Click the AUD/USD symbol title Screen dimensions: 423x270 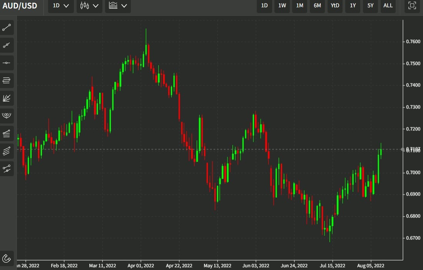pos(20,6)
